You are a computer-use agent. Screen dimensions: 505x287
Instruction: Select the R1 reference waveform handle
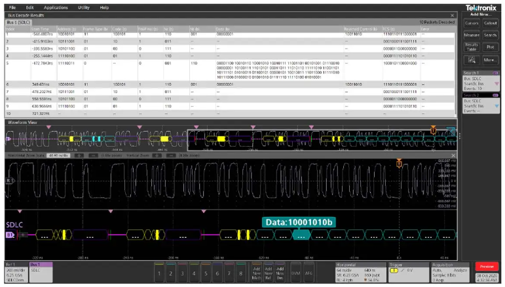10,181
